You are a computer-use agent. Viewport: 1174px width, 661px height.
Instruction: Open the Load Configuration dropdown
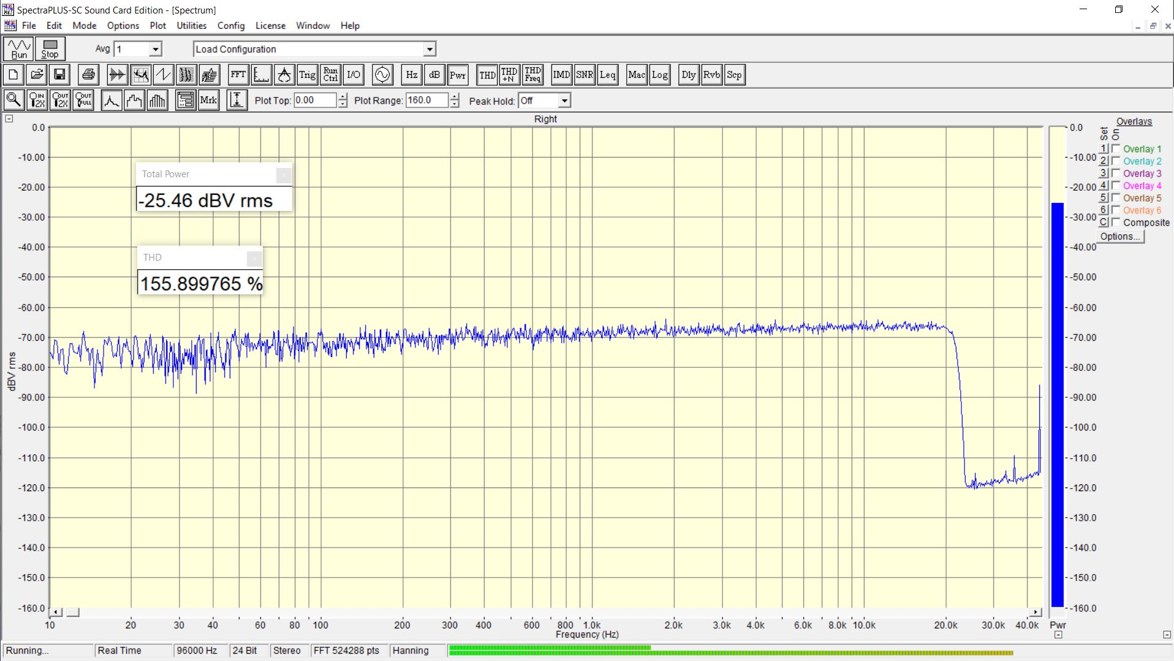click(430, 49)
